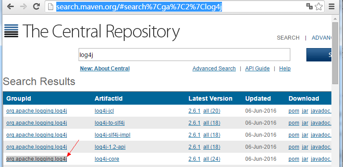The image size is (343, 167).
Task: Click the Central Repository stacked-lines logo
Action: [11, 31]
